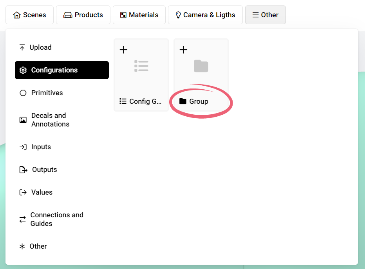Open the Products tab
Screen dimensions: 365x269
point(83,15)
